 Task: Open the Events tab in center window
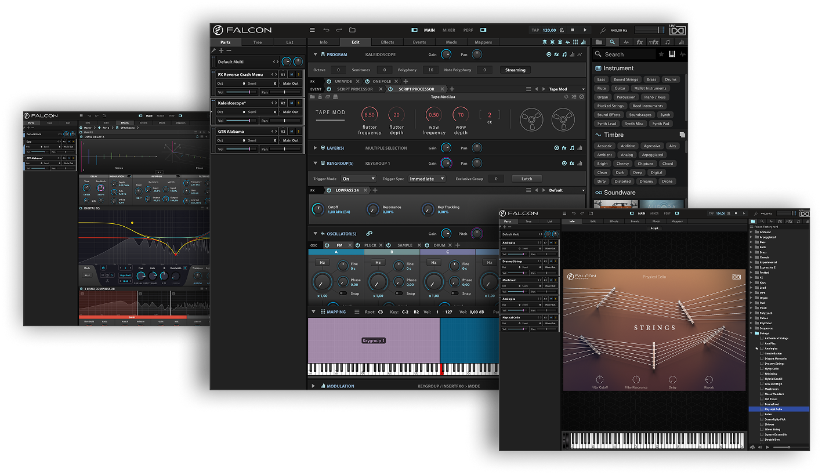419,42
